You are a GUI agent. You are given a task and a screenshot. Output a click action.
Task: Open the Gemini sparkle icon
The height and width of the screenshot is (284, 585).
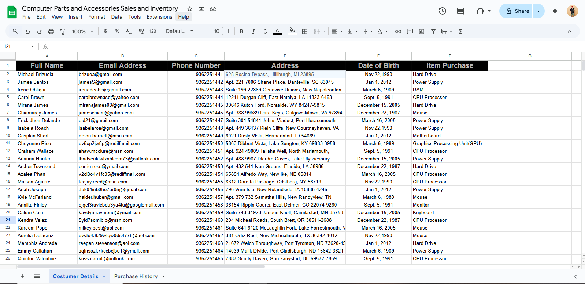pos(555,11)
